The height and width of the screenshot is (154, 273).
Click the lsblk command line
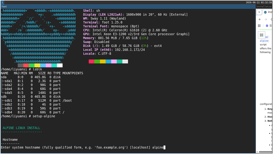click(21, 69)
